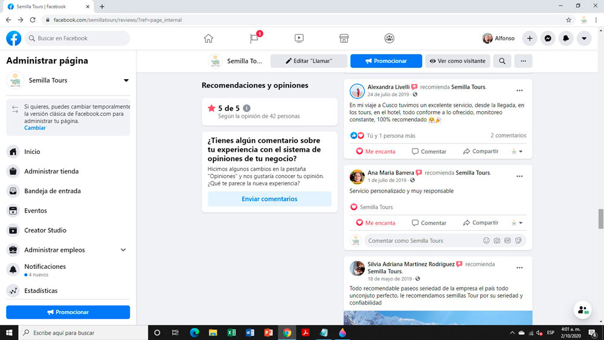604x340 pixels.
Task: Click the Cambiar link for classic Facebook
Action: [34, 128]
